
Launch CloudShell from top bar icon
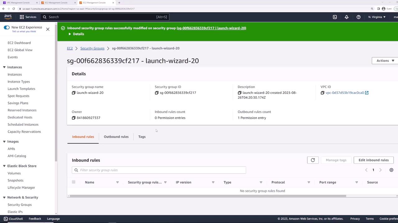335,17
